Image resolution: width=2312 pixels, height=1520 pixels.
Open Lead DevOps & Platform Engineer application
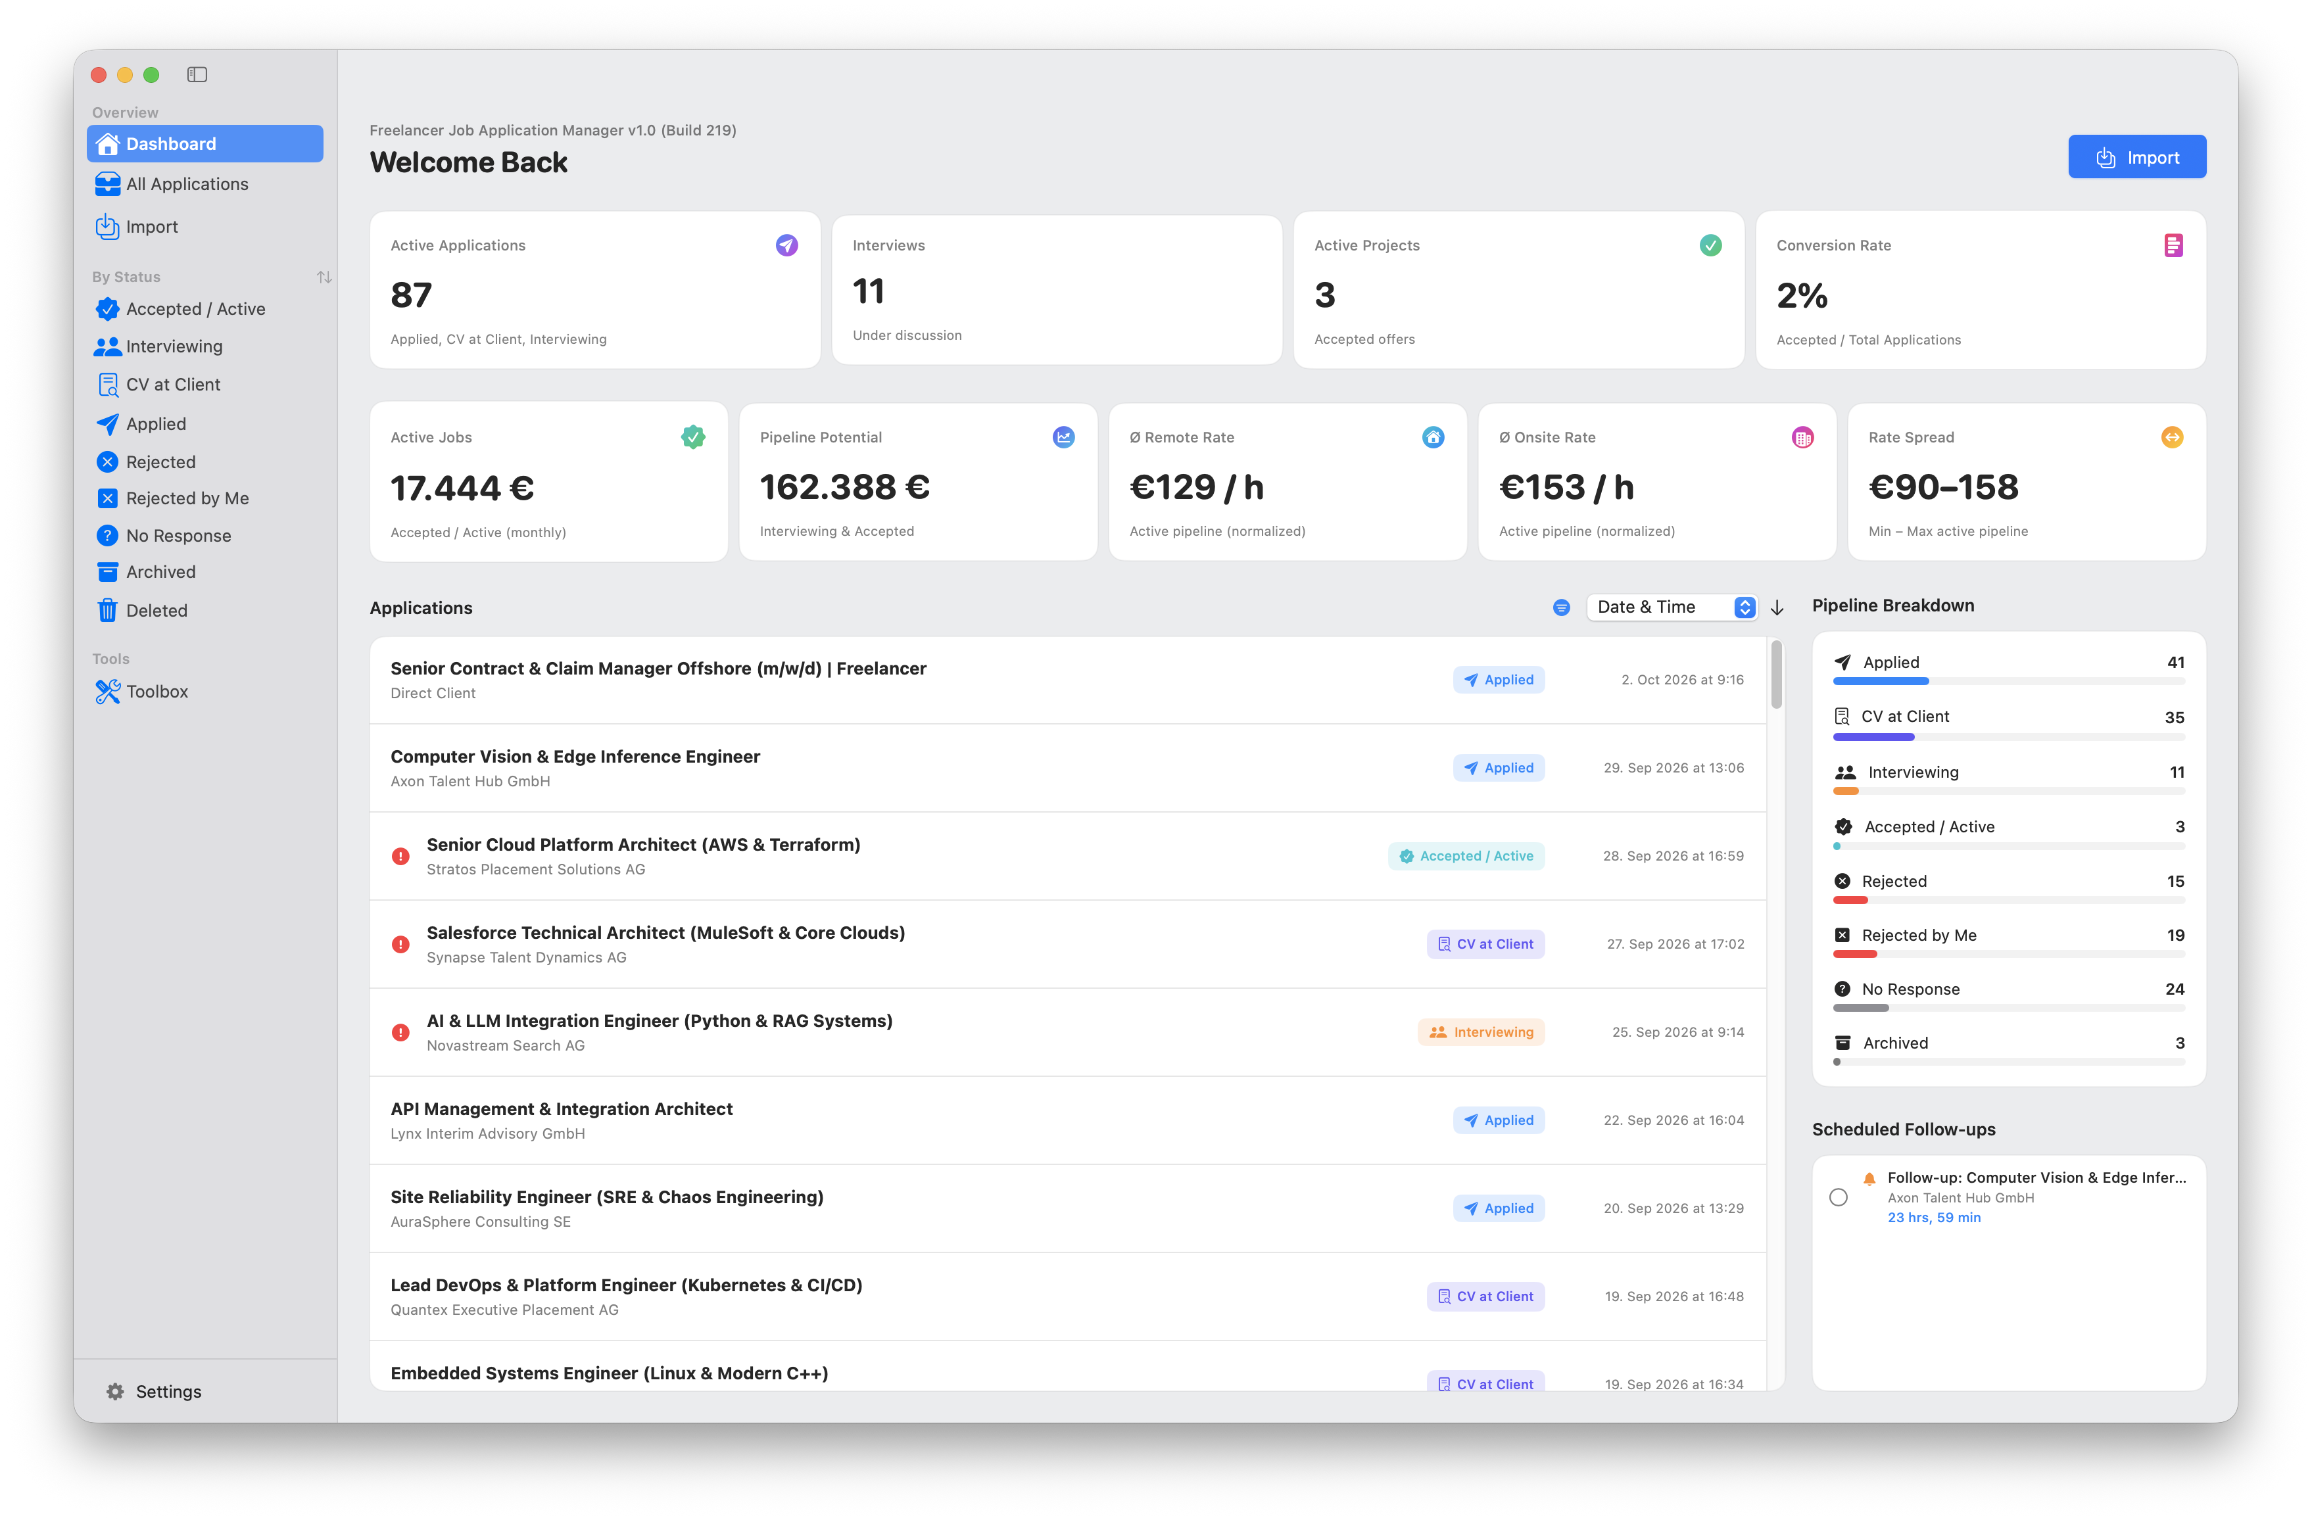pos(1068,1296)
